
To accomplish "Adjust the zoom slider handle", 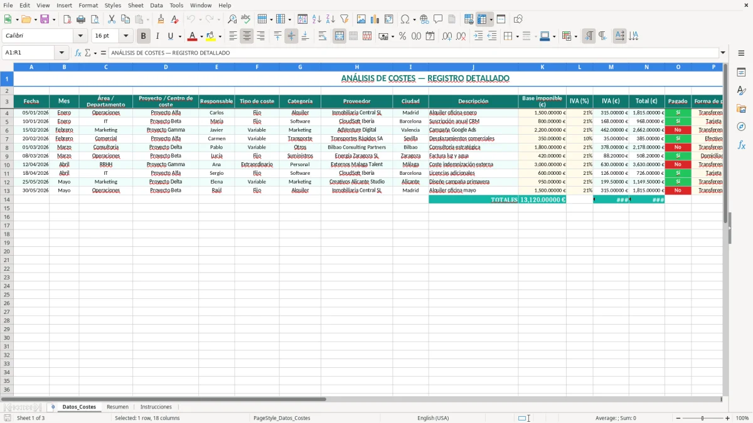I will pos(703,418).
